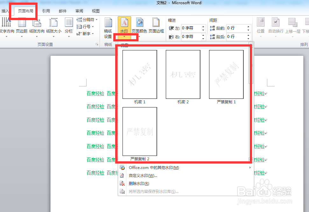Click the Remove Watermark icon
This screenshot has height=212, width=309.
tap(122, 184)
